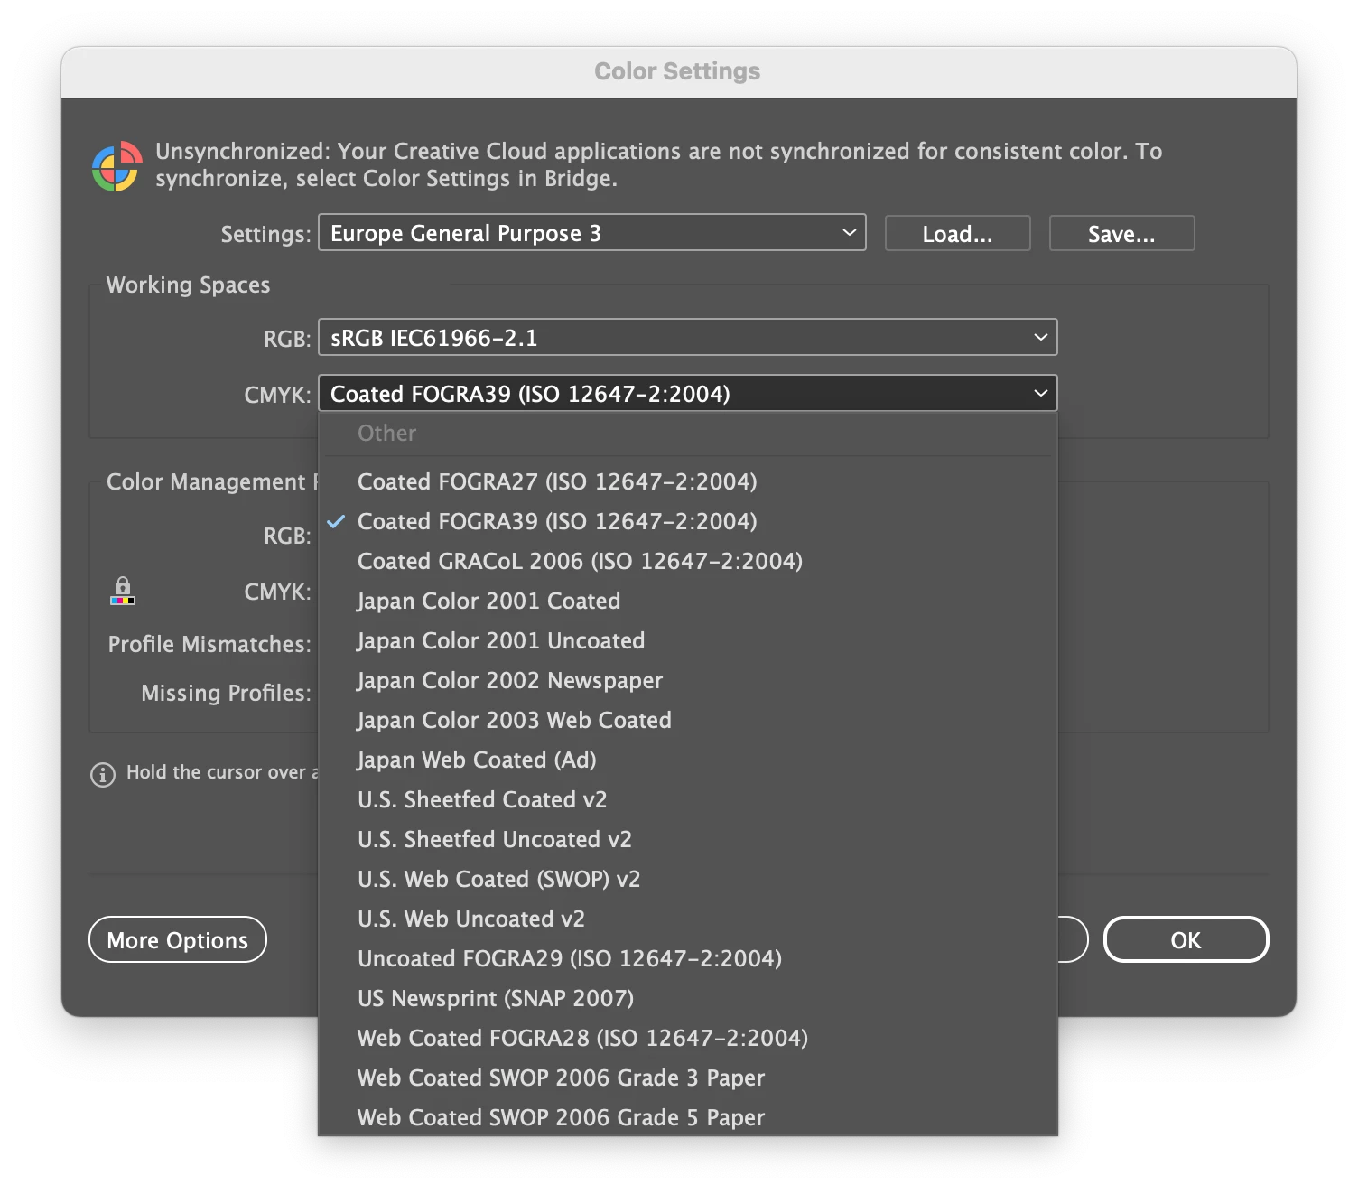Select Web Coated SWOP 2006 Grade 3 Paper

pyautogui.click(x=688, y=1078)
